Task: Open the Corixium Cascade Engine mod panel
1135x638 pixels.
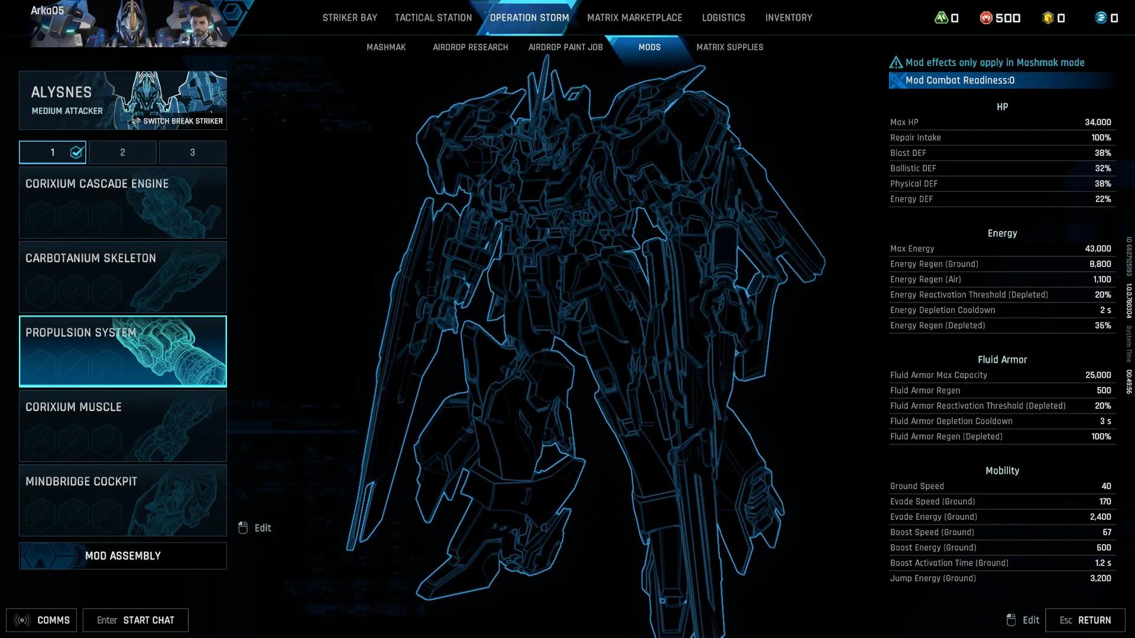Action: (x=123, y=203)
